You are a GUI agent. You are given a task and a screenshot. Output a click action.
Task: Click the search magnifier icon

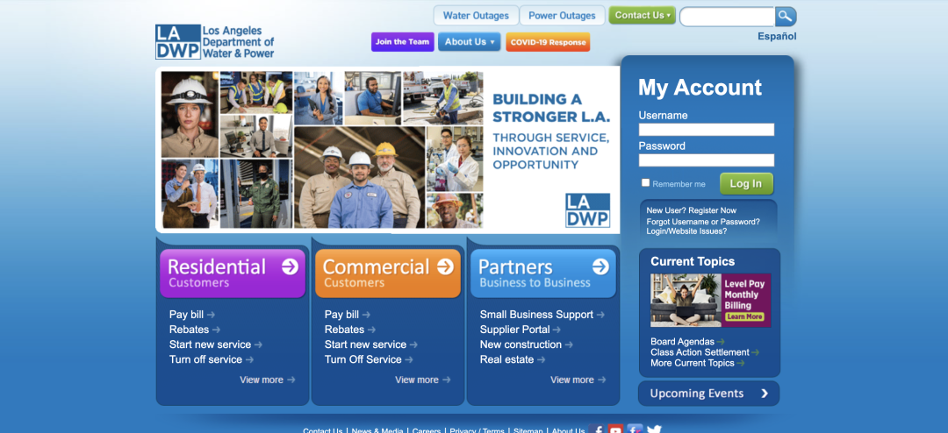pos(786,17)
